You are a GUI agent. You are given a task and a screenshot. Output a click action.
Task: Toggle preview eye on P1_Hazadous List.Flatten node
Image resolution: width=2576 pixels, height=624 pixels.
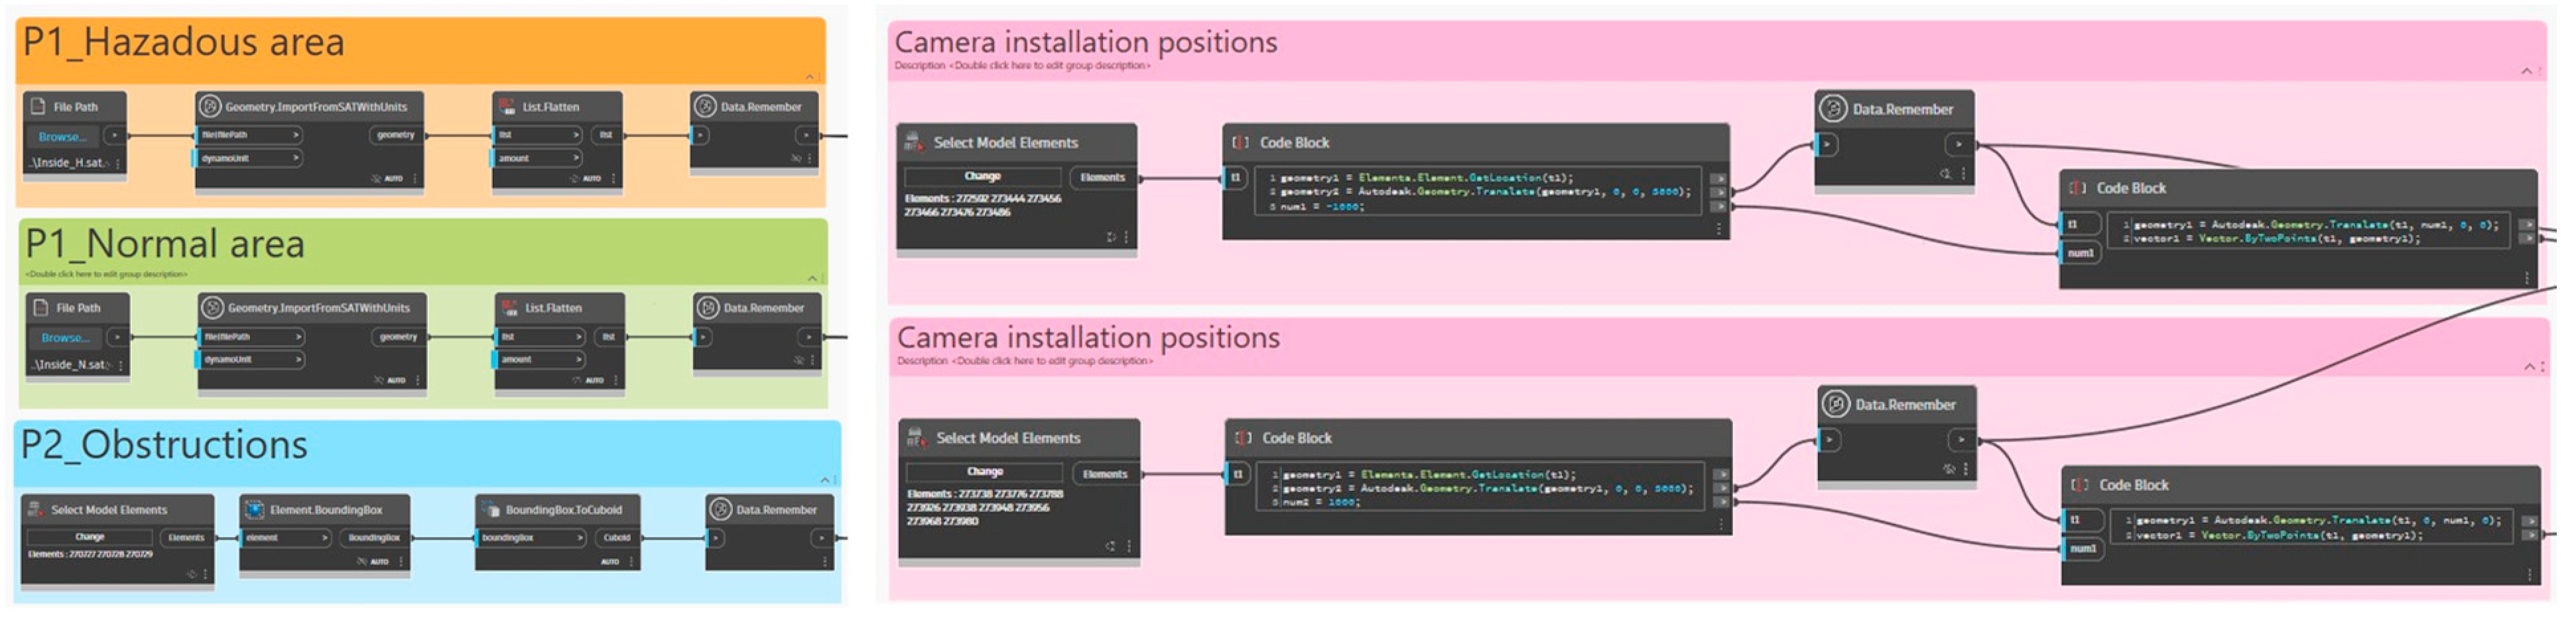pyautogui.click(x=575, y=179)
